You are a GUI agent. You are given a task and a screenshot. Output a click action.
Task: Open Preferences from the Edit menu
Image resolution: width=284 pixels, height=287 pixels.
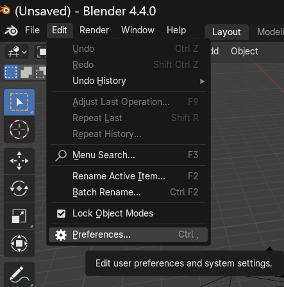point(128,234)
